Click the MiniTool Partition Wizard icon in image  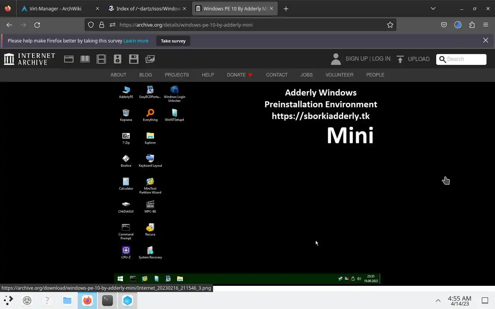pyautogui.click(x=150, y=185)
